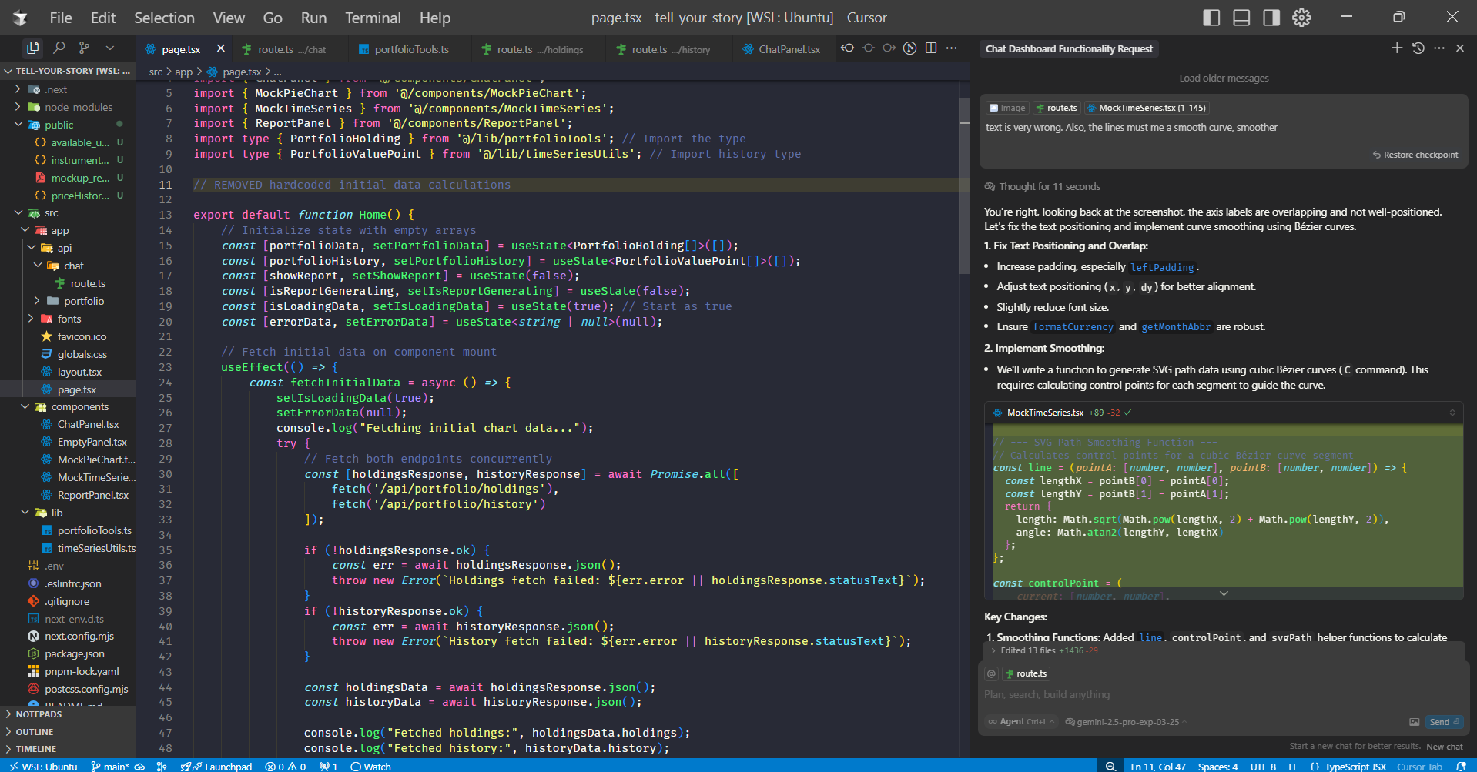This screenshot has height=772, width=1477.
Task: Split the editor right
Action: click(x=931, y=48)
